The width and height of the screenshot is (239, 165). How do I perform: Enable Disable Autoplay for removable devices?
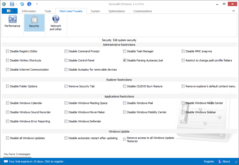[66, 70]
